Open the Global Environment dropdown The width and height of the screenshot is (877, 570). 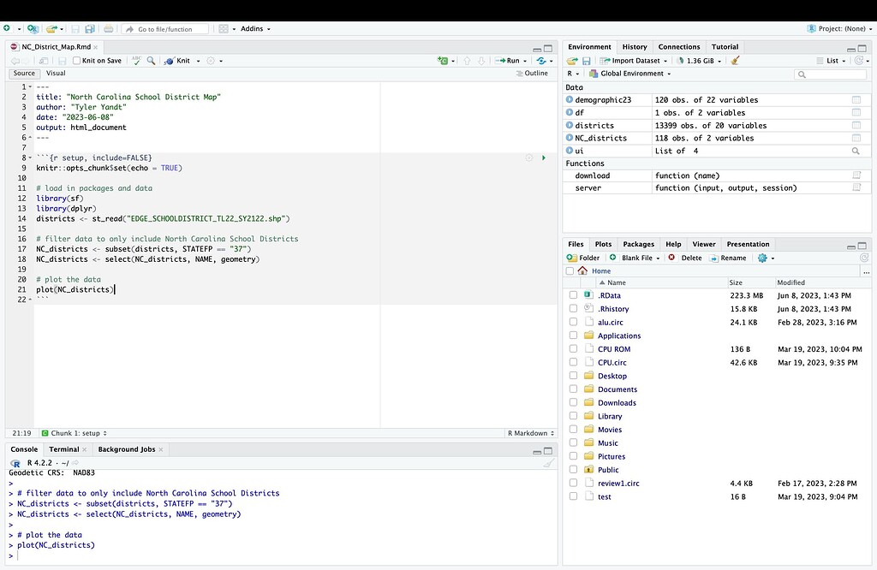(629, 74)
